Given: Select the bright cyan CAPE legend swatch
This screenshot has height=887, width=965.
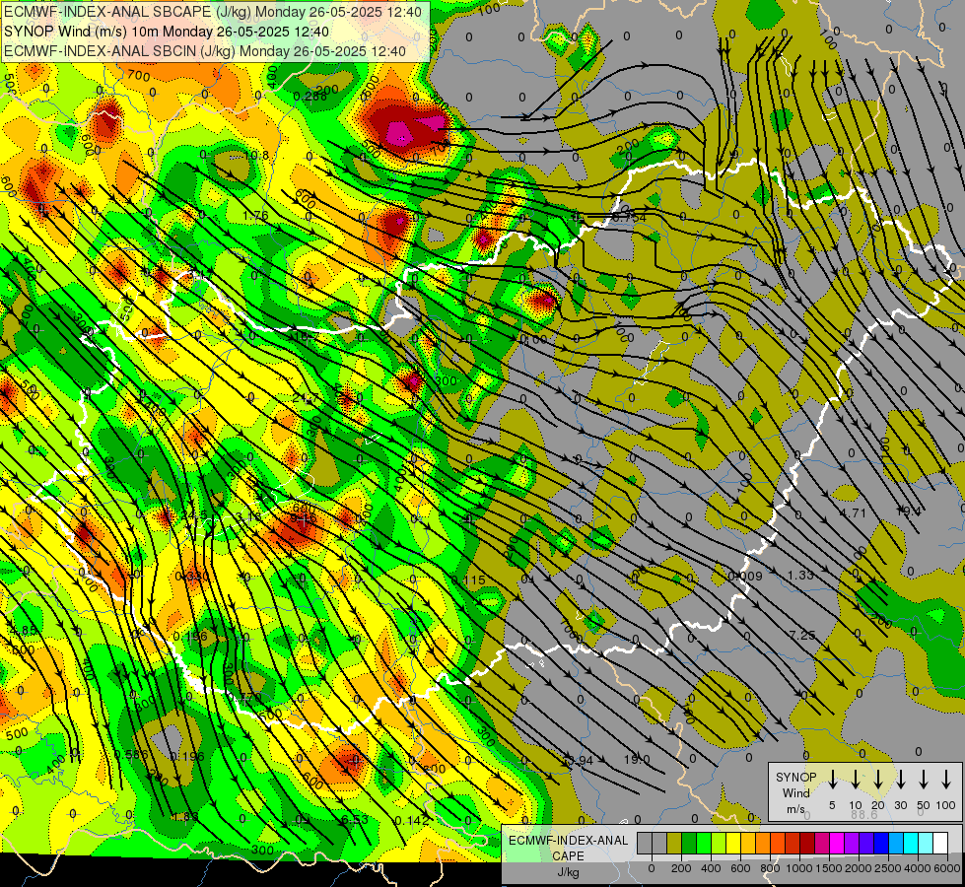Looking at the screenshot, I should click(x=910, y=843).
